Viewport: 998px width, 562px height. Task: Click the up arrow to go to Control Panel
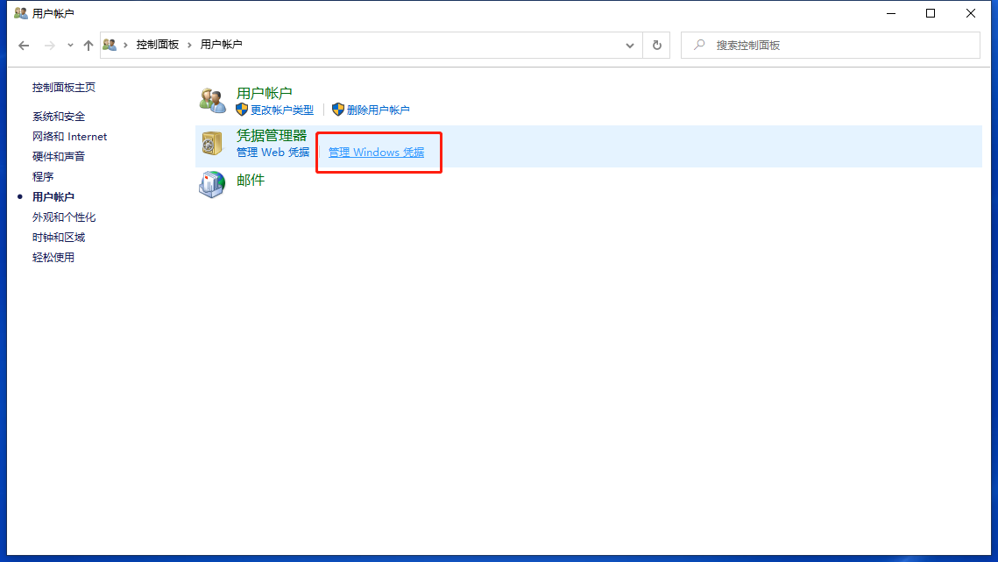click(88, 45)
